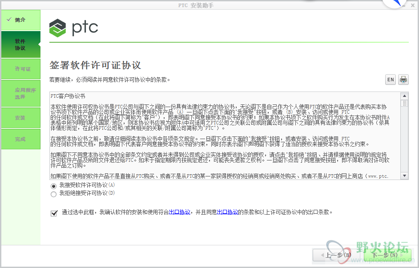Select the 许可证 step in sidebar
This screenshot has width=419, height=268.
point(21,69)
